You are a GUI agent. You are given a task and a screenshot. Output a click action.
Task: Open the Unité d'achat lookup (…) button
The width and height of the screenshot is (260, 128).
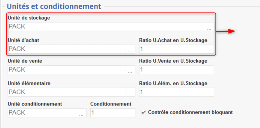point(130,50)
